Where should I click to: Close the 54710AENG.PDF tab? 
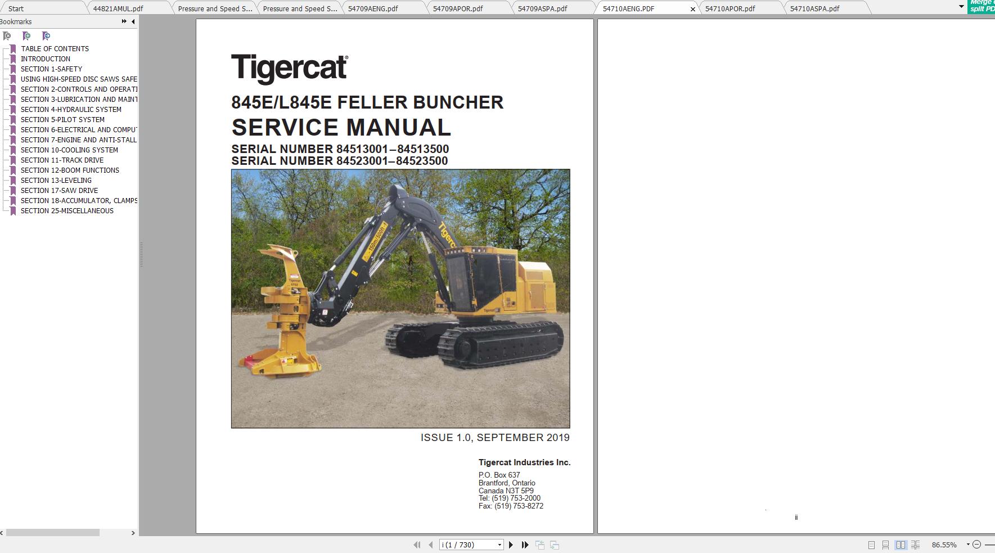pos(693,9)
